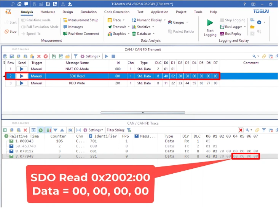
Task: Expand Numeric Display dropdown
Action: (164, 20)
